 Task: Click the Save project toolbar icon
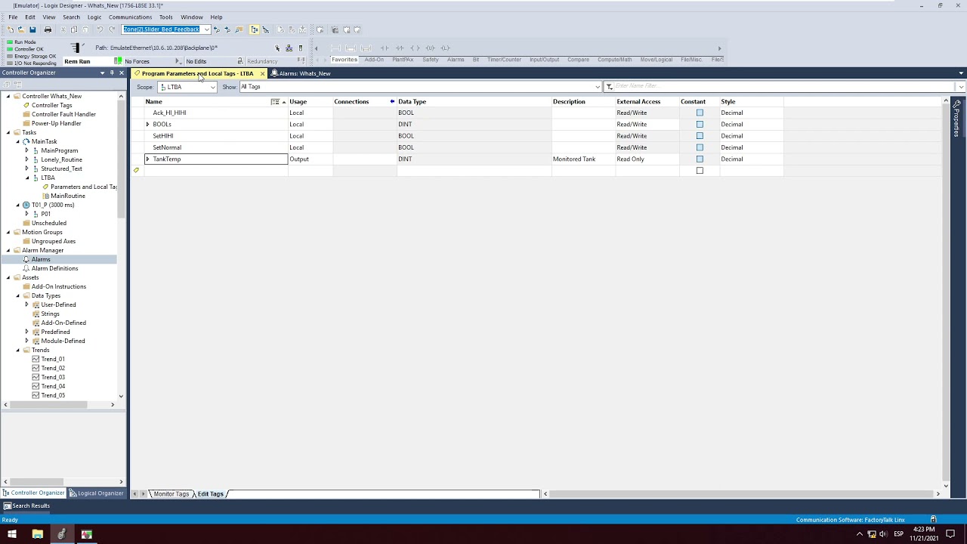coord(32,29)
